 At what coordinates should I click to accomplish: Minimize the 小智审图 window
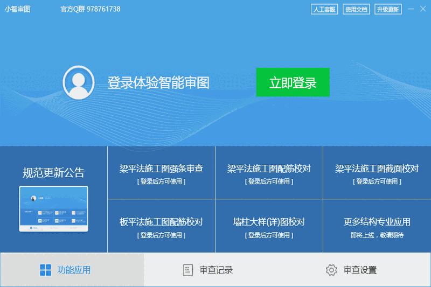[x=411, y=9]
